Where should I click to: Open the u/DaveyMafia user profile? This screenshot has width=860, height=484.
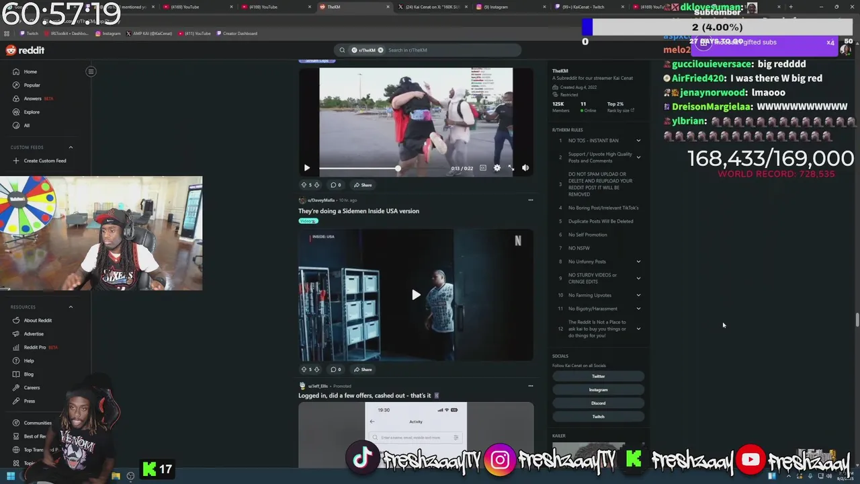tap(321, 200)
